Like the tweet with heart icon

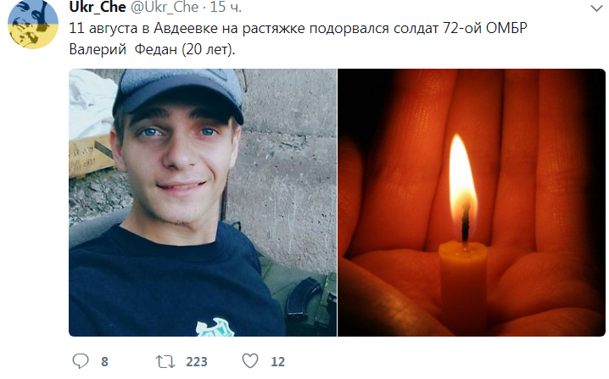click(x=250, y=360)
